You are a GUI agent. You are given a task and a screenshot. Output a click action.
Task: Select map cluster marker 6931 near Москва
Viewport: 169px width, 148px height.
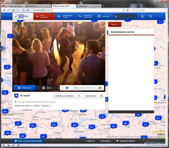point(5,112)
